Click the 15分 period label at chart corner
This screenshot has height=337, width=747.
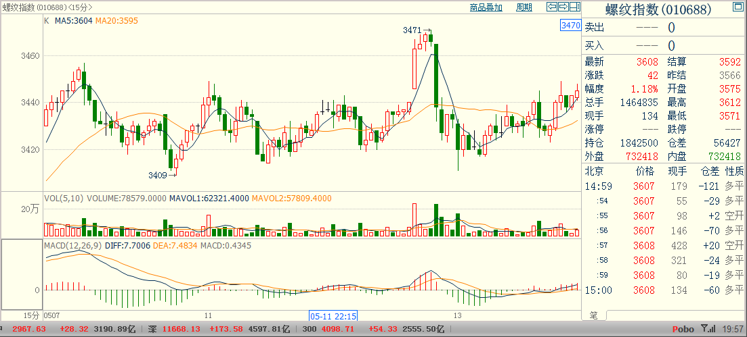pyautogui.click(x=32, y=315)
